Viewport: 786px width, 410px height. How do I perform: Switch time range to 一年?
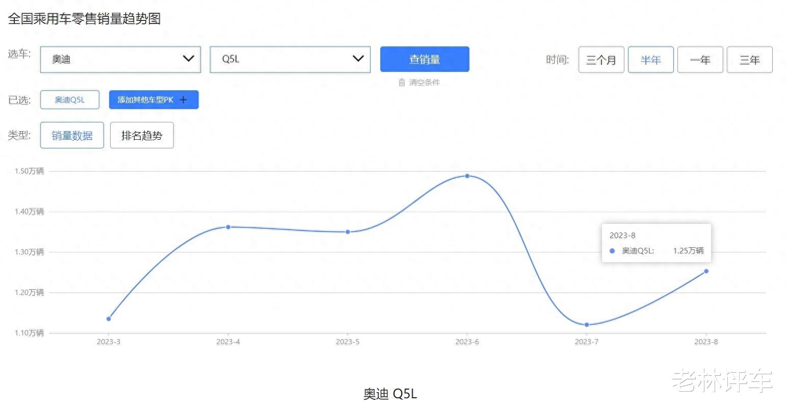(700, 60)
